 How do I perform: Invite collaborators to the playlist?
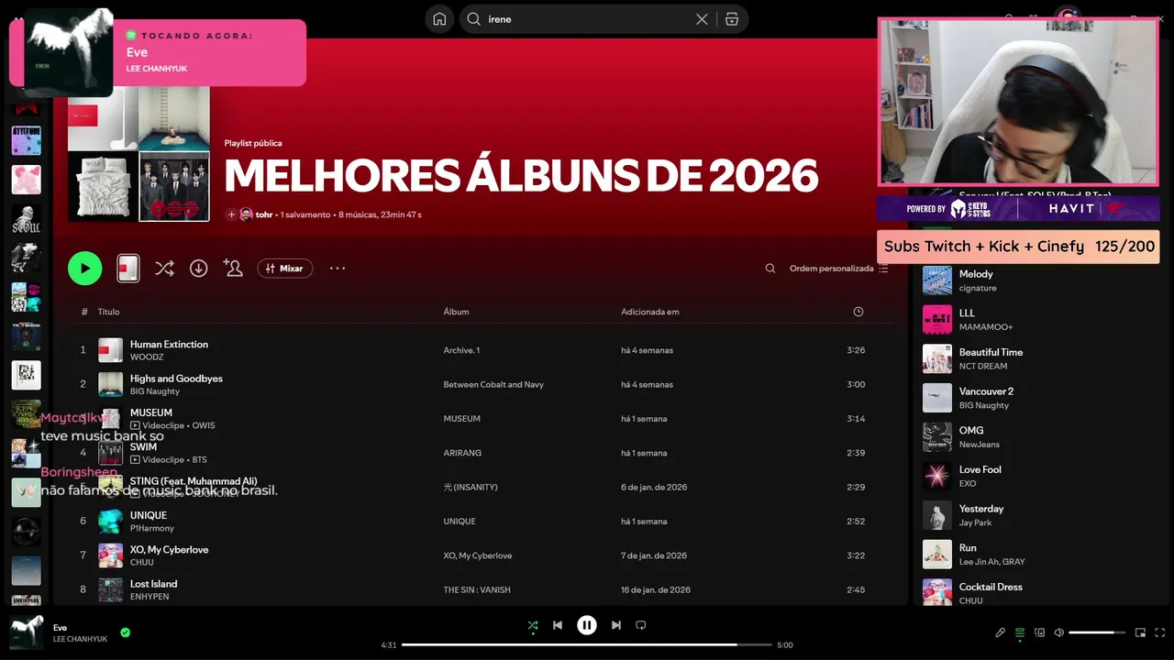[233, 269]
